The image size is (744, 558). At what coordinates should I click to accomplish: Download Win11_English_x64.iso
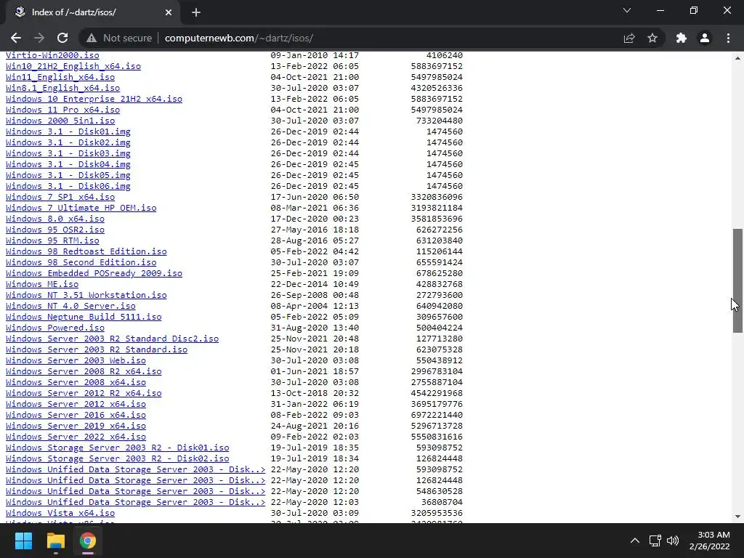[60, 77]
